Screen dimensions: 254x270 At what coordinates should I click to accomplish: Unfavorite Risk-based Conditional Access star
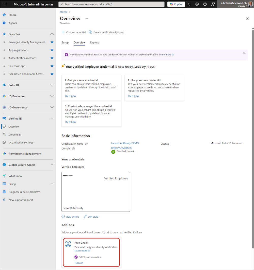pos(52,74)
